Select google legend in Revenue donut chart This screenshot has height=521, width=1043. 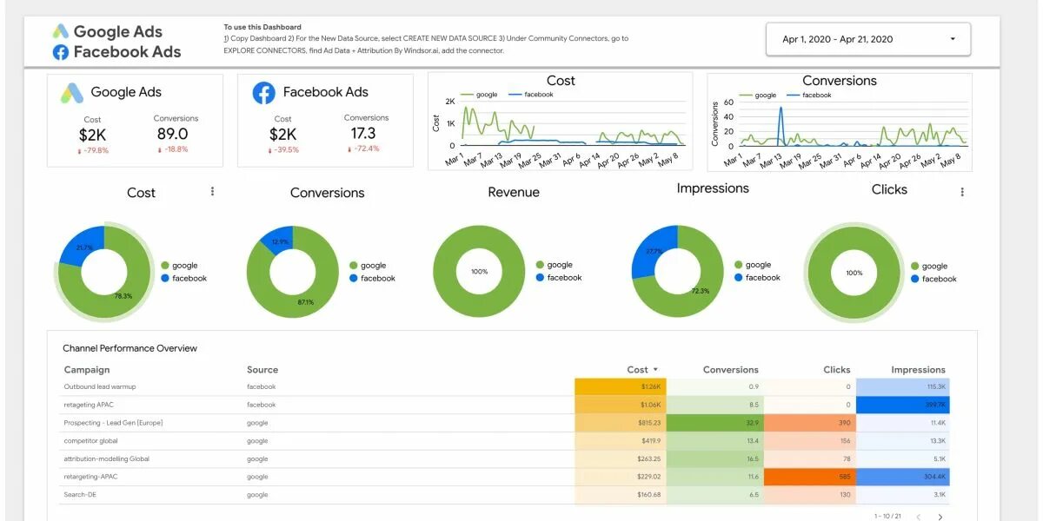555,265
